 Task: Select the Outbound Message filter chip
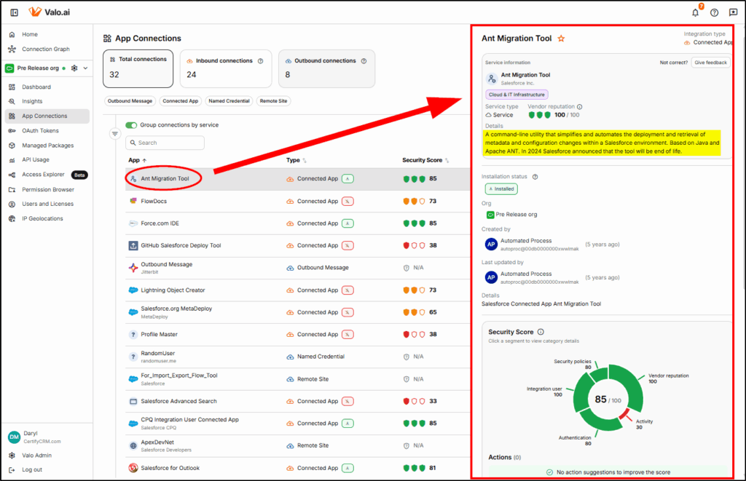pyautogui.click(x=130, y=101)
